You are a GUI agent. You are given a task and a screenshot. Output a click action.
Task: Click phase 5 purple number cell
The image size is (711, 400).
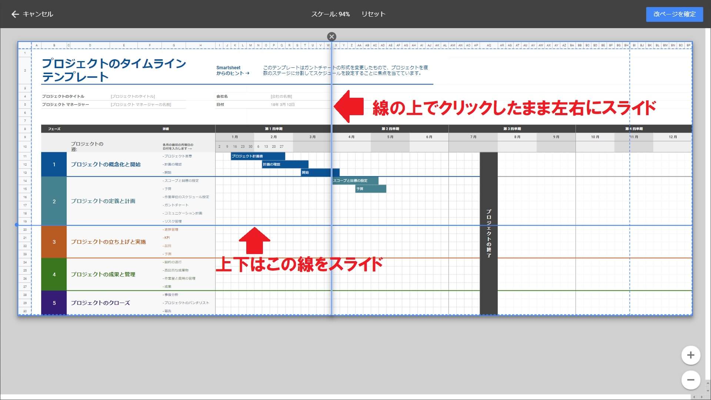(x=54, y=303)
